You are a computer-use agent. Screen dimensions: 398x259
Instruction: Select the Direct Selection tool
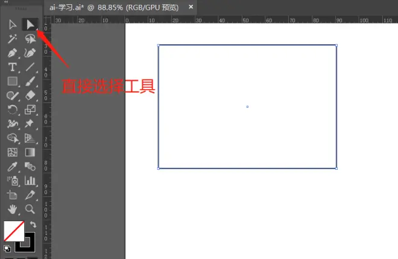pos(30,25)
